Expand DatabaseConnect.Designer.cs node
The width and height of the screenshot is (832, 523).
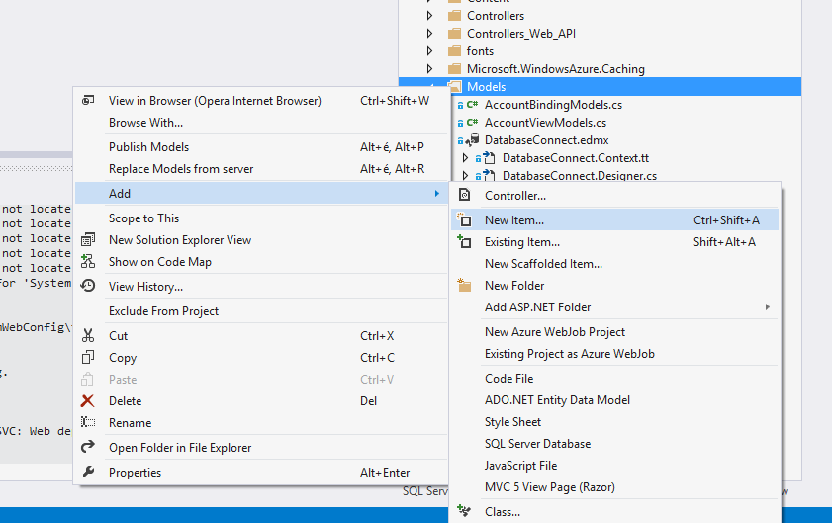click(465, 176)
